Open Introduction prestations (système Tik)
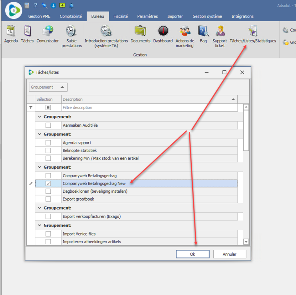The image size is (296, 295). (106, 36)
